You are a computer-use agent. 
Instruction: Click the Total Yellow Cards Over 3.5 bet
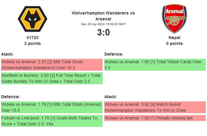(x=155, y=65)
